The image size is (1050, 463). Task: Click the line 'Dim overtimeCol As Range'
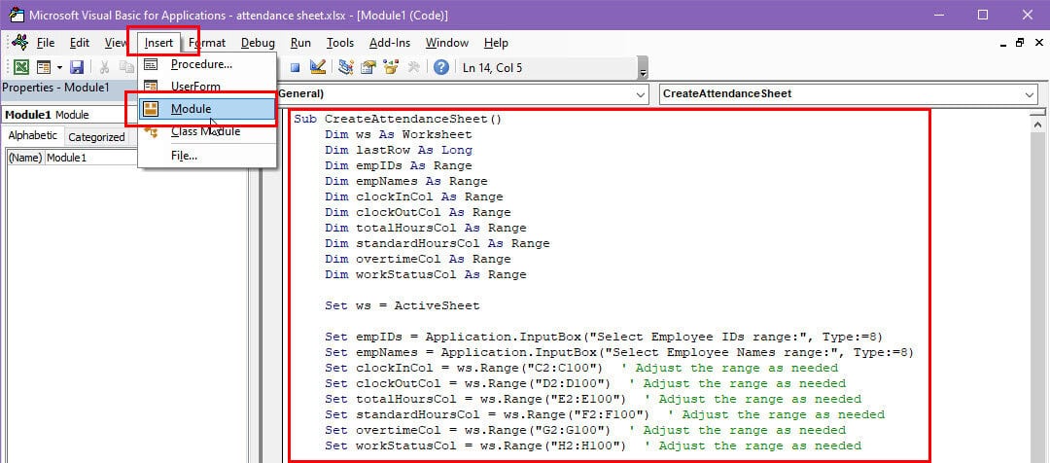(x=418, y=259)
